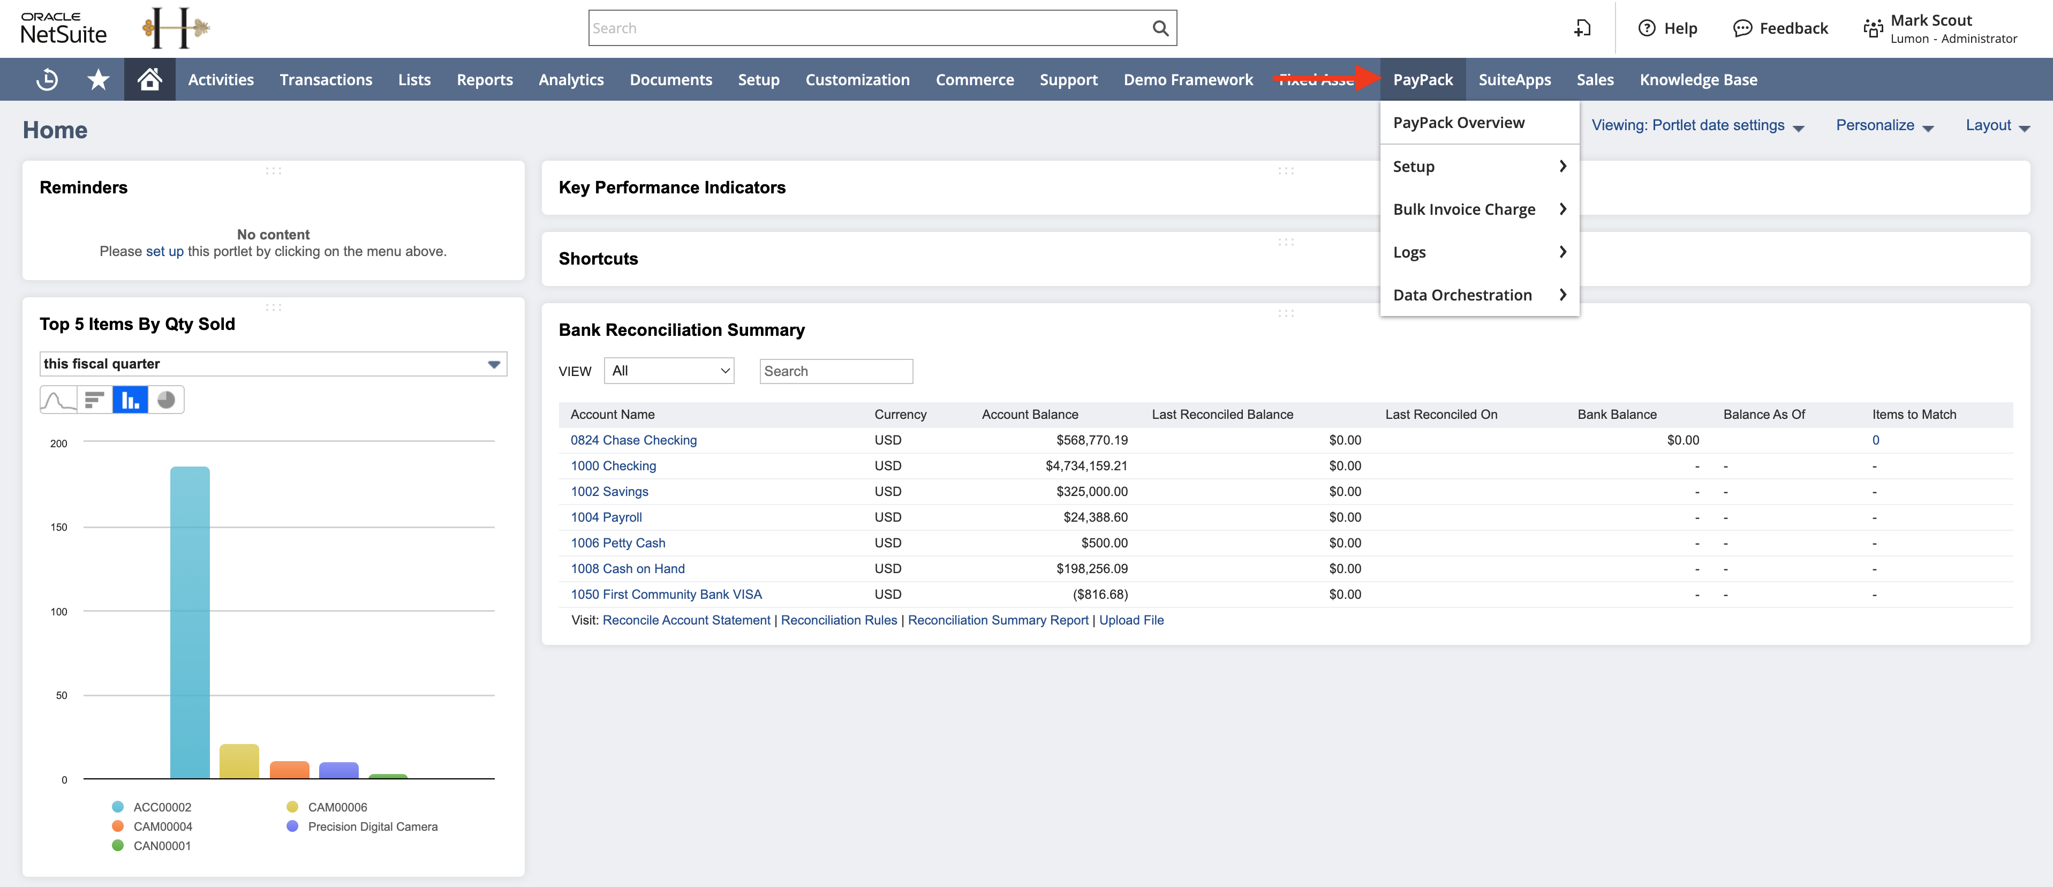Click the search magnifier icon
This screenshot has width=2053, height=887.
coord(1160,29)
